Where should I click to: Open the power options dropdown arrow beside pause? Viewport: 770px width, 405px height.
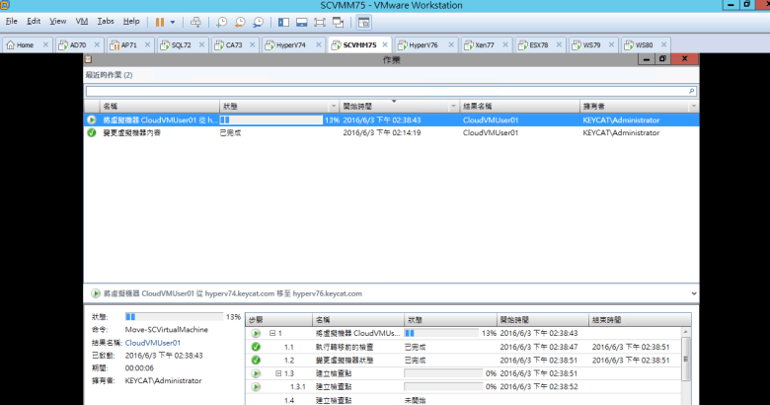[174, 21]
